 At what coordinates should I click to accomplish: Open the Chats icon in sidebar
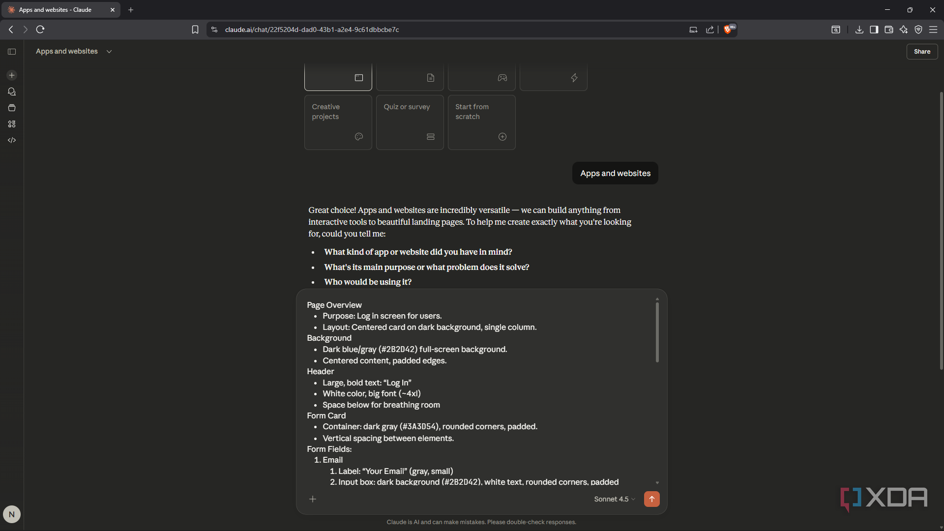pos(12,91)
